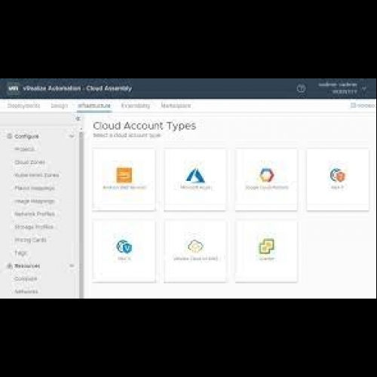The width and height of the screenshot is (377, 377).
Task: Open the admin user dropdown
Action: pyautogui.click(x=364, y=89)
